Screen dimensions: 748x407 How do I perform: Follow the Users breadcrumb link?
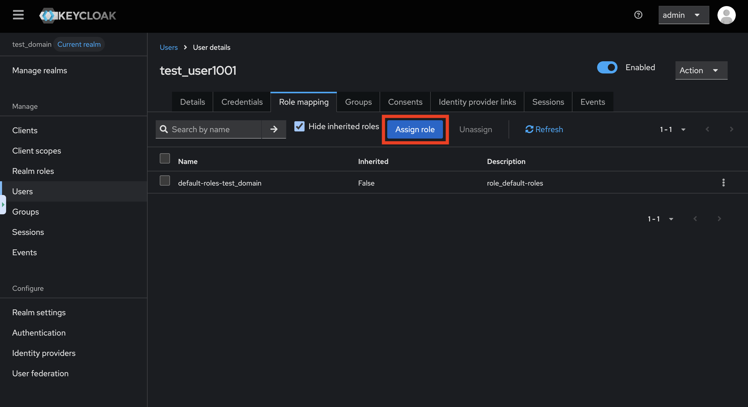coord(168,47)
